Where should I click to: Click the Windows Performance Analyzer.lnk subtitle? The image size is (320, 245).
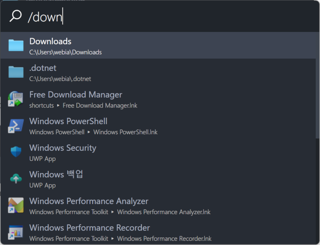pyautogui.click(x=164, y=212)
